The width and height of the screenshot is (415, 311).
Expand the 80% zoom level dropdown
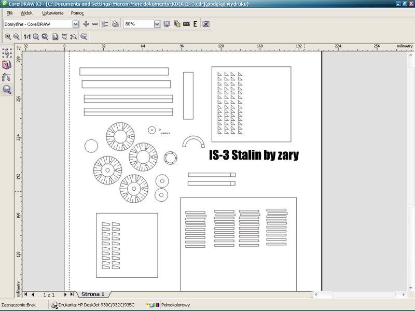157,24
